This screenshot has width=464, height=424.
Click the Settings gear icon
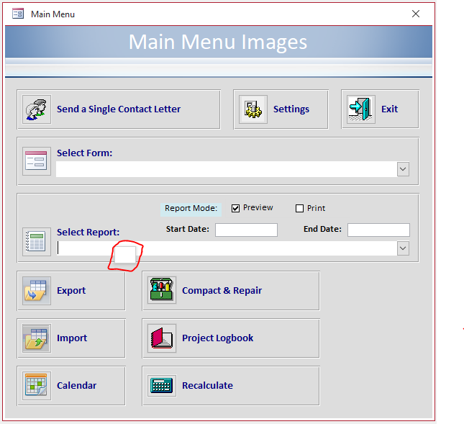pos(253,109)
